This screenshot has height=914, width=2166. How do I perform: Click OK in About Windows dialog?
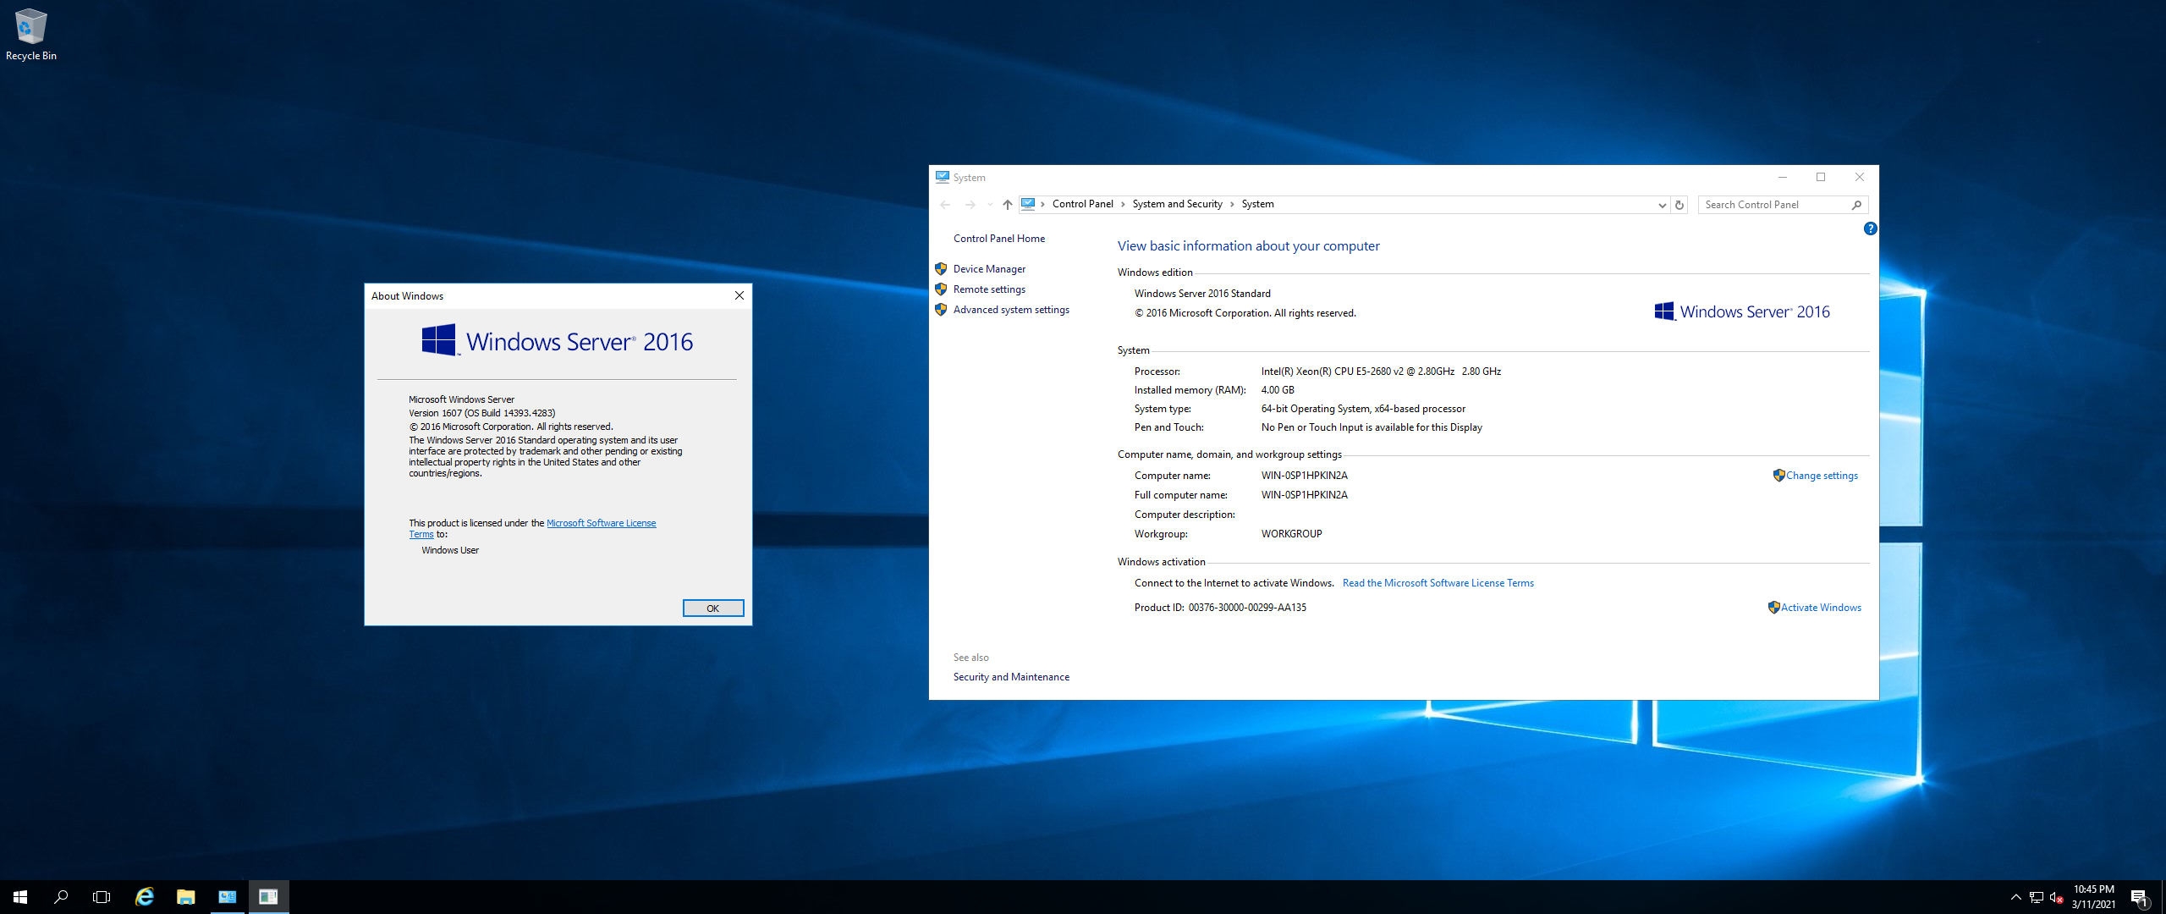point(713,608)
